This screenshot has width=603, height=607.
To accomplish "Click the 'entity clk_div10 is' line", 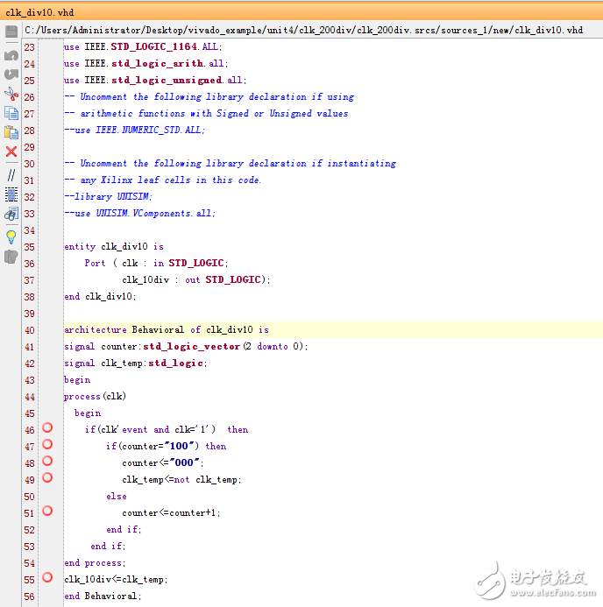I will [114, 247].
